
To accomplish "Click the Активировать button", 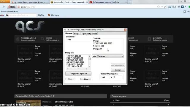I will point(118,65).
